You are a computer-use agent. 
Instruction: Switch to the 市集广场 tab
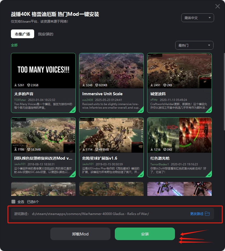(22, 34)
